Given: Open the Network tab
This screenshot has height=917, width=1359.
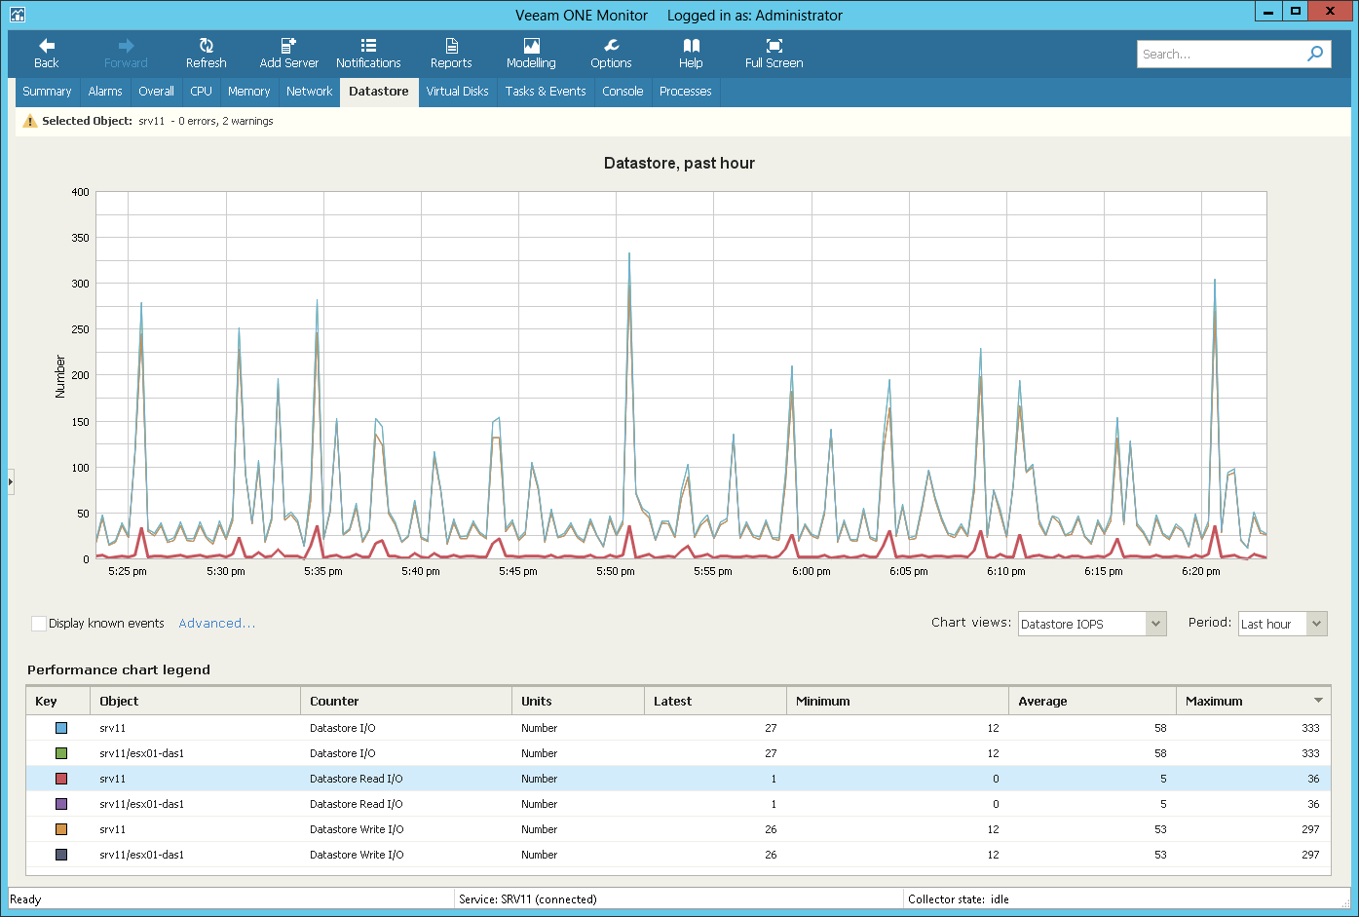Looking at the screenshot, I should 309,92.
